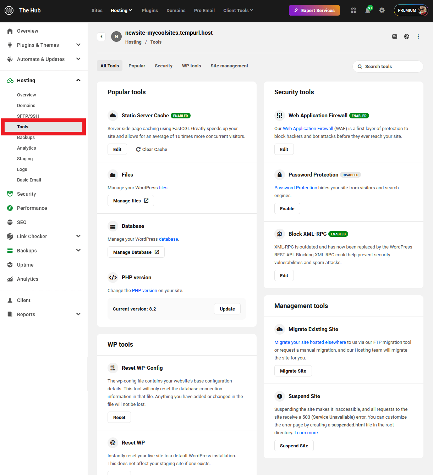
Task: Click the Security shield sidebar icon
Action: coord(10,194)
